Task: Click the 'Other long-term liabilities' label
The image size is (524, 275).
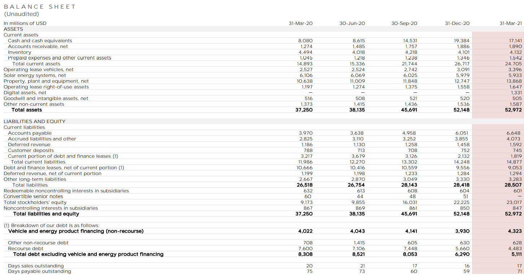Action: pyautogui.click(x=35, y=179)
